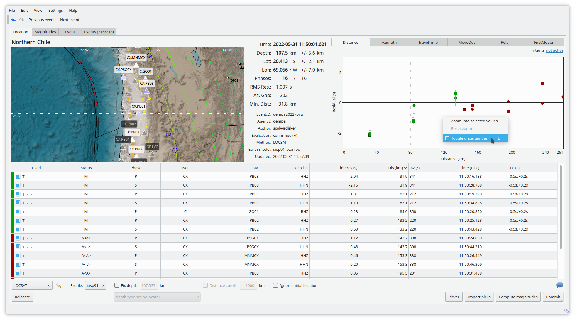Click the CX.MNMCX station label on map
575x320 pixels.
pos(136,57)
